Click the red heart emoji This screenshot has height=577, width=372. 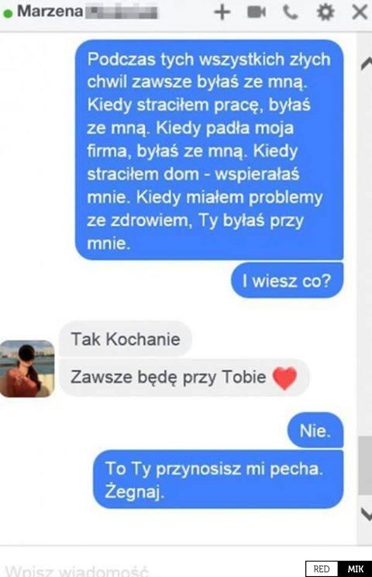point(284,378)
